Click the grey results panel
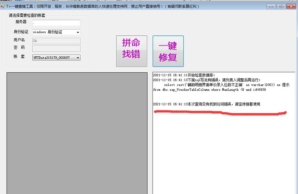The width and height of the screenshot is (298, 194). click(77, 133)
